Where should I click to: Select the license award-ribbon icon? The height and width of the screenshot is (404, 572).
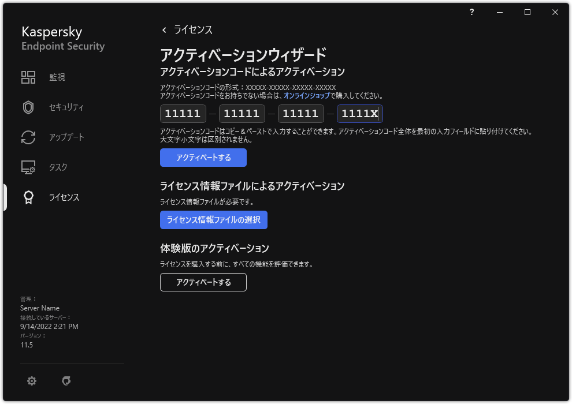click(x=28, y=197)
